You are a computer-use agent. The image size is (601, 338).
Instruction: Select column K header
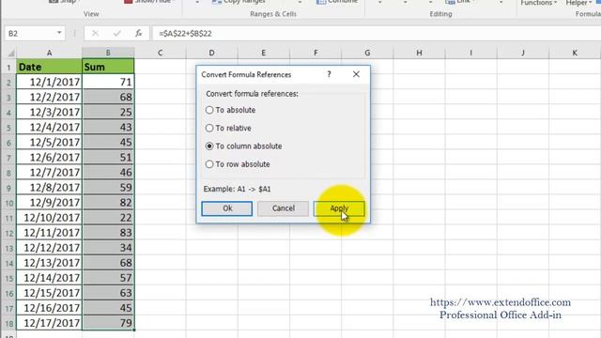(x=575, y=53)
